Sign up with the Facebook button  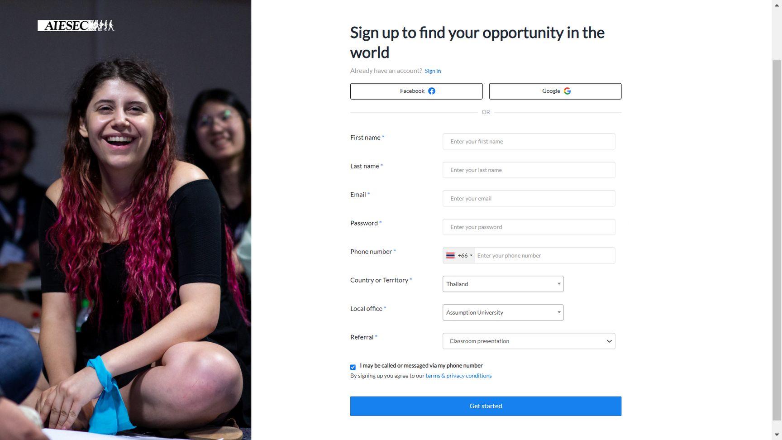coord(416,91)
